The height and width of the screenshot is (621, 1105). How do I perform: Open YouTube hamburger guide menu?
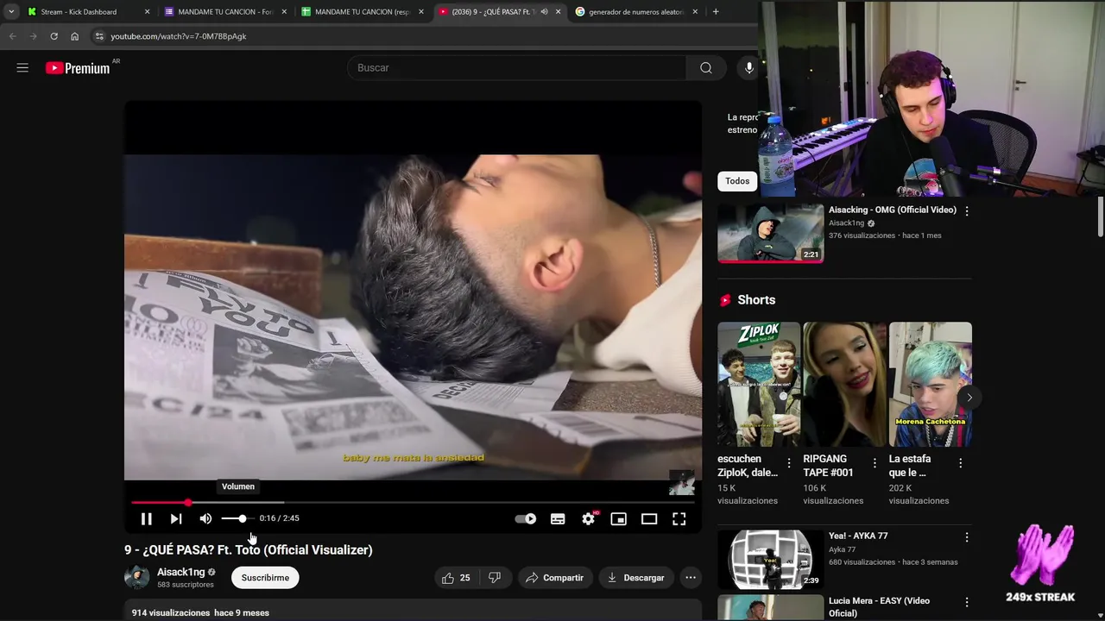point(22,67)
